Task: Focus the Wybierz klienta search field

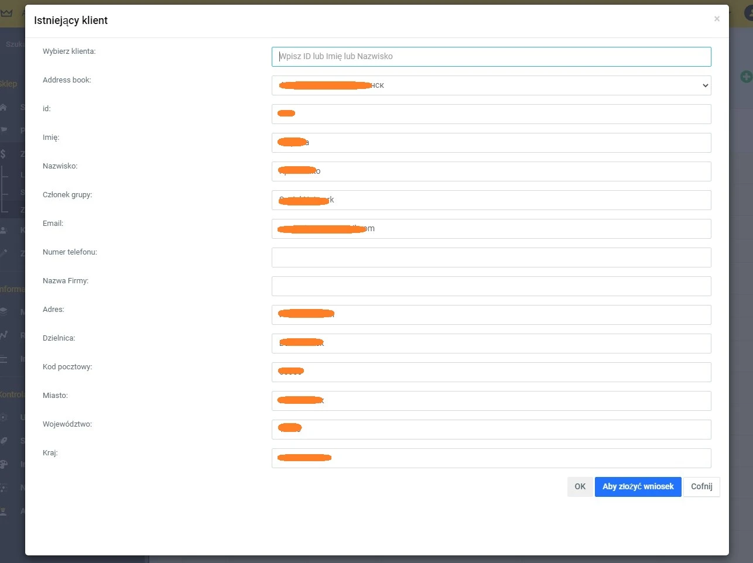Action: tap(491, 57)
